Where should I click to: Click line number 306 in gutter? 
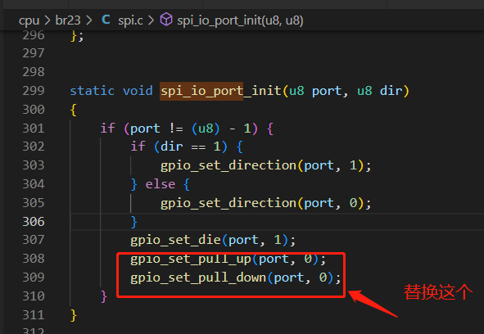point(34,222)
